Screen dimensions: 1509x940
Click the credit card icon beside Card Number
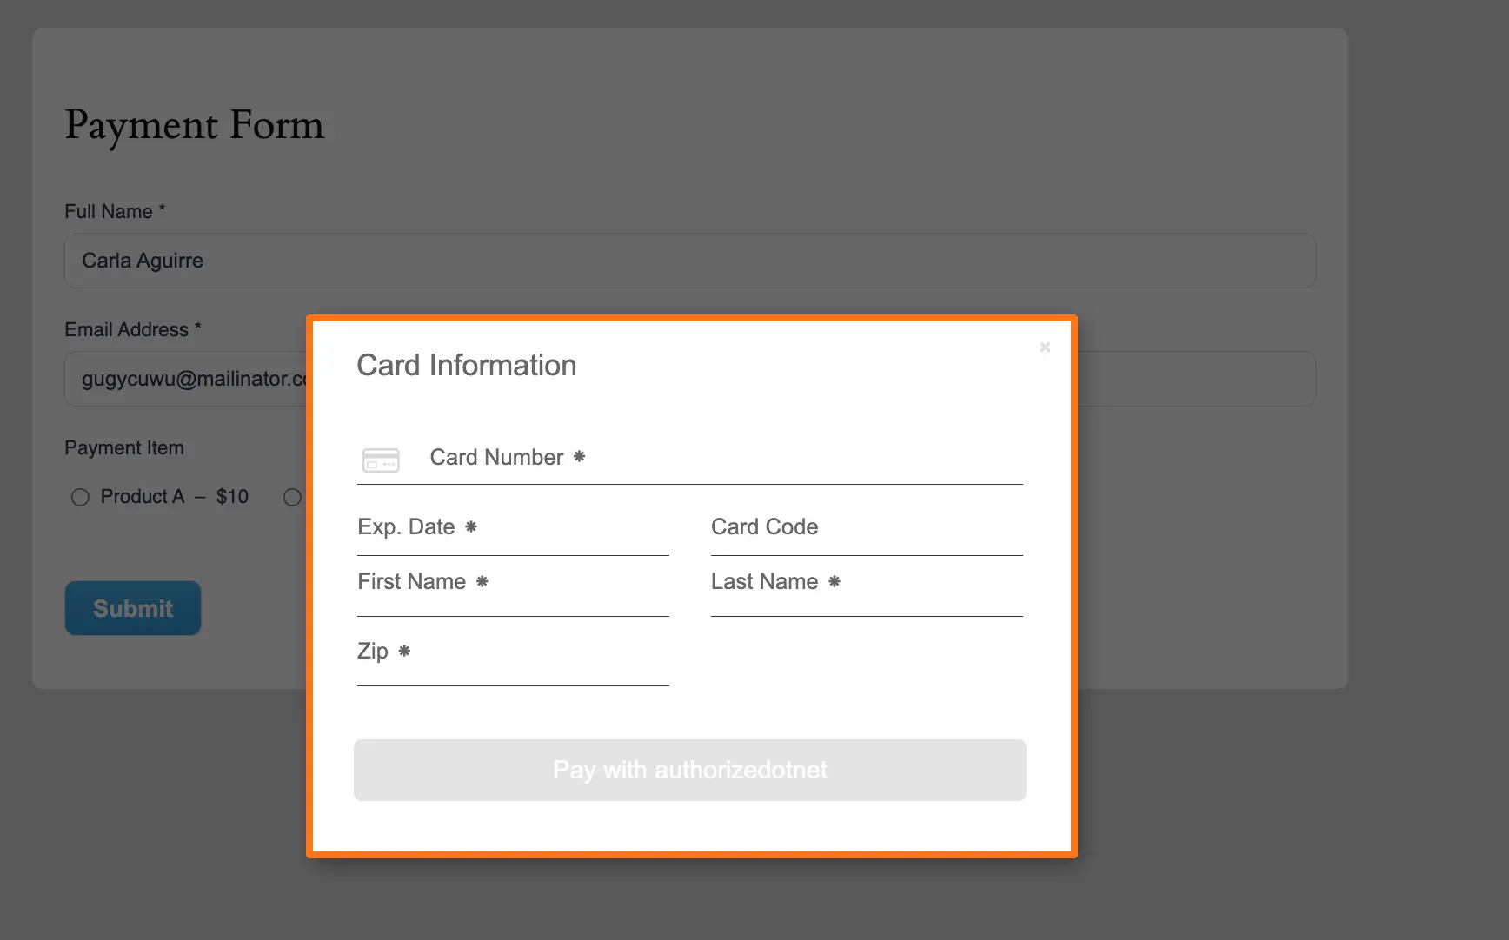pyautogui.click(x=381, y=460)
